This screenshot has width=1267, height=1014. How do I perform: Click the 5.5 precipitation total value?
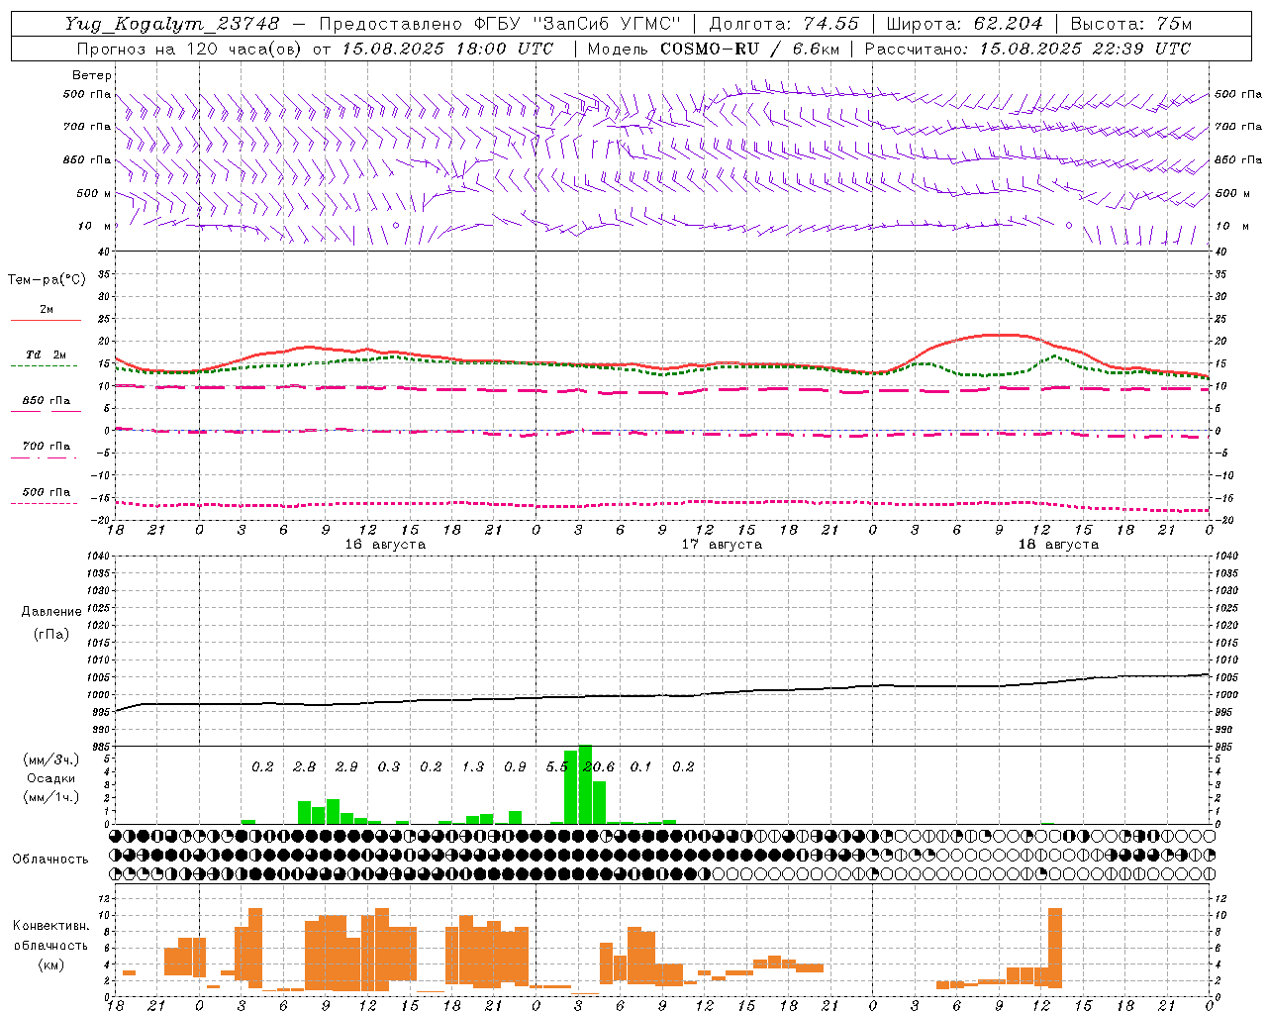[556, 766]
